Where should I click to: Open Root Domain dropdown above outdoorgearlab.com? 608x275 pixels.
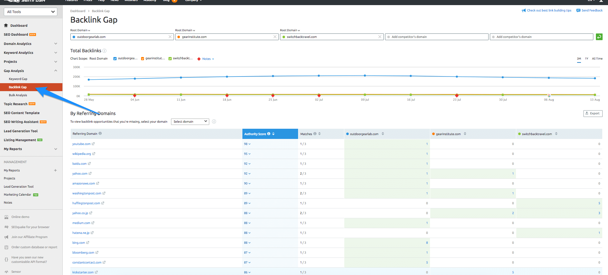80,30
